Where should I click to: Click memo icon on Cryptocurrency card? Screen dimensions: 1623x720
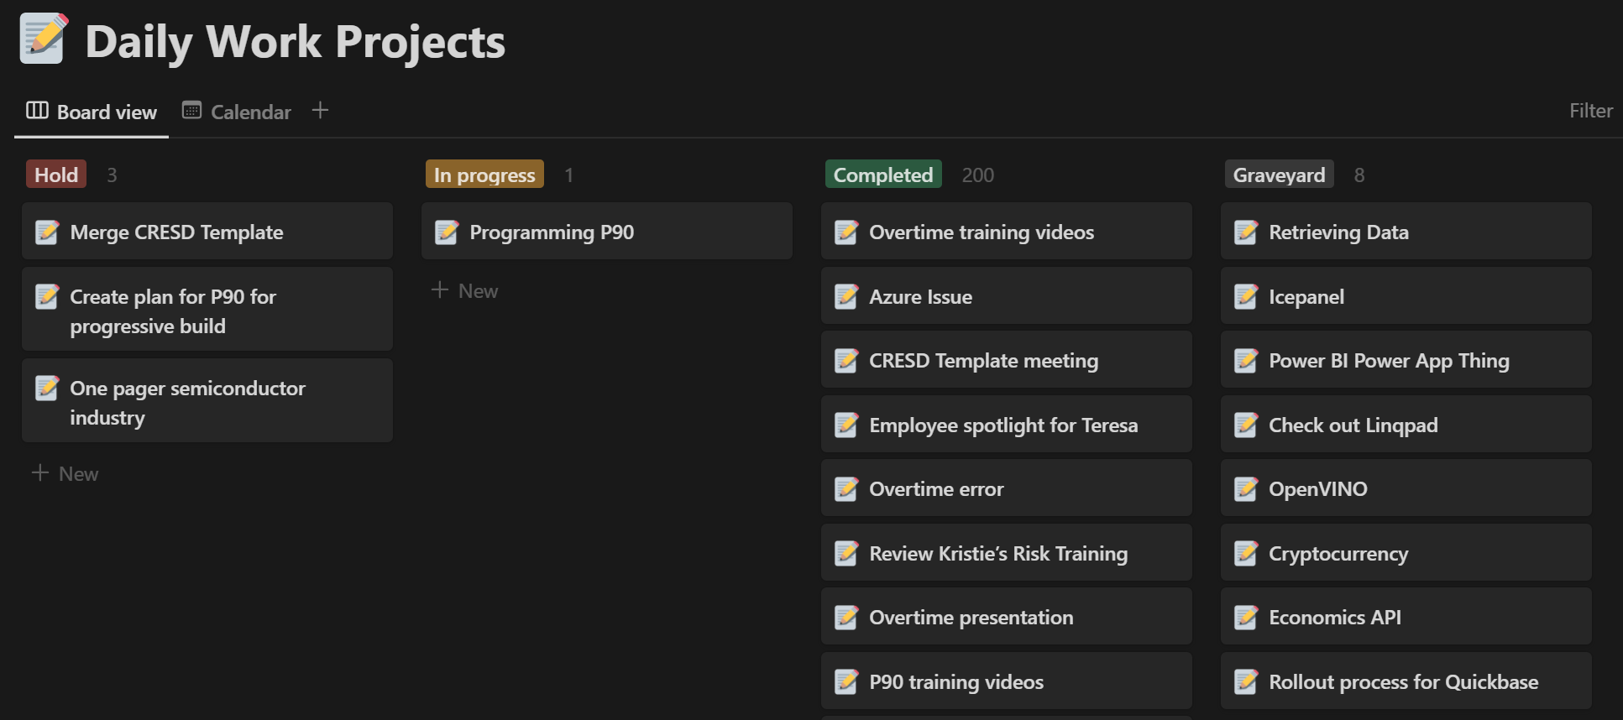coord(1246,553)
